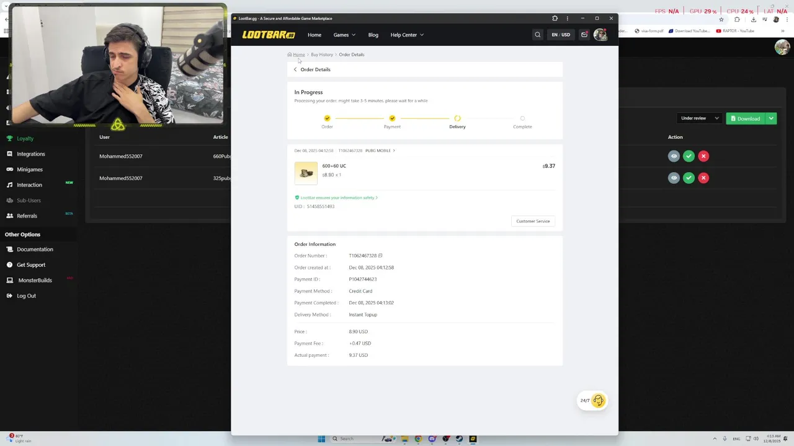Screen dimensions: 794x446
Task: Select user Mohammed552007 in the 660Pub row
Action: click(x=121, y=156)
